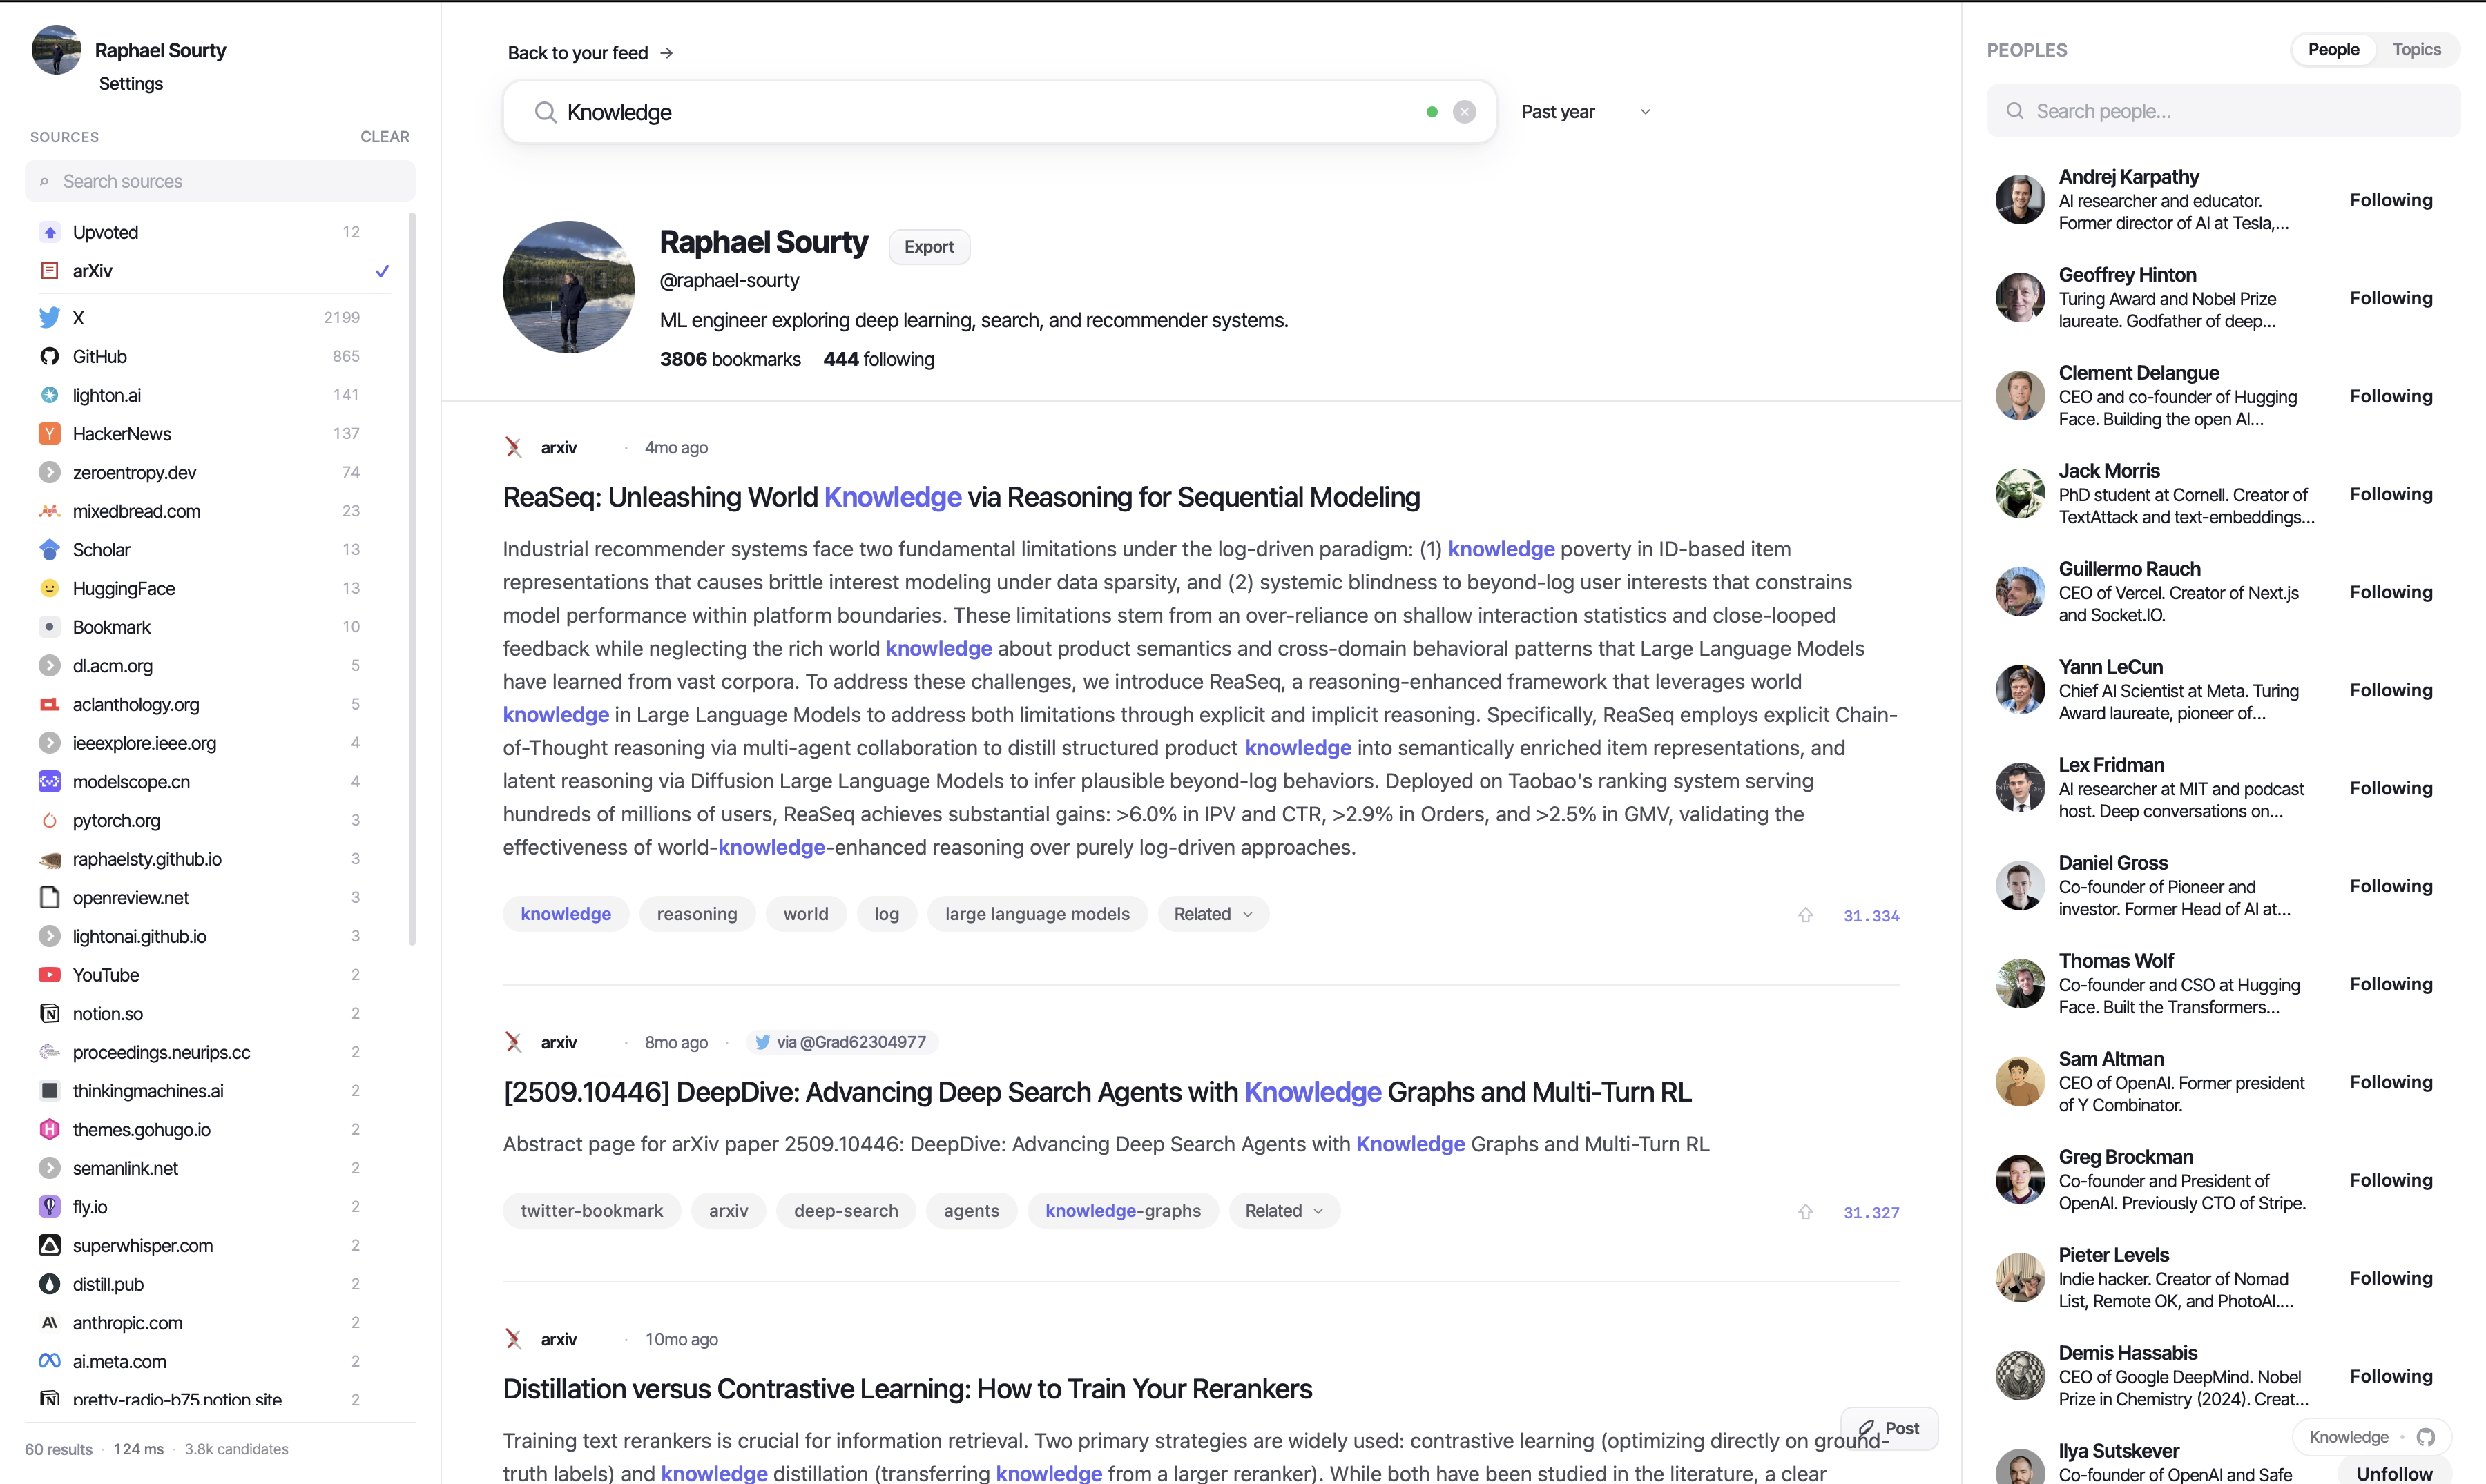Viewport: 2486px width, 1484px height.
Task: Click the Upvoted source icon
Action: (x=49, y=232)
